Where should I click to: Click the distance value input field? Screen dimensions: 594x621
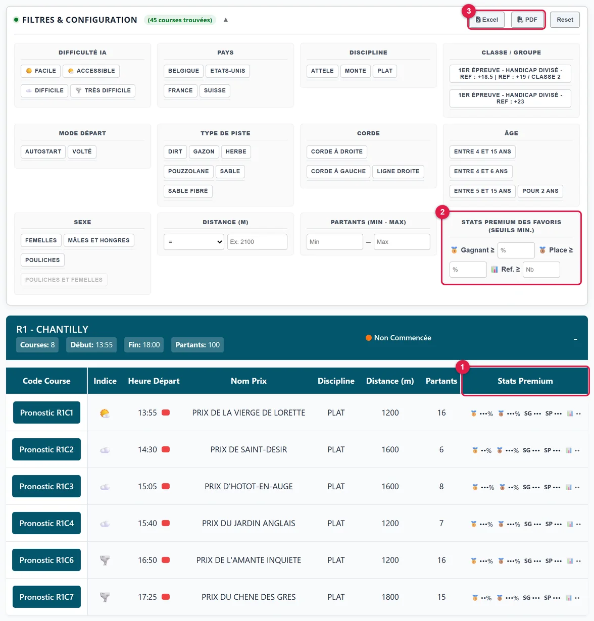(x=257, y=242)
